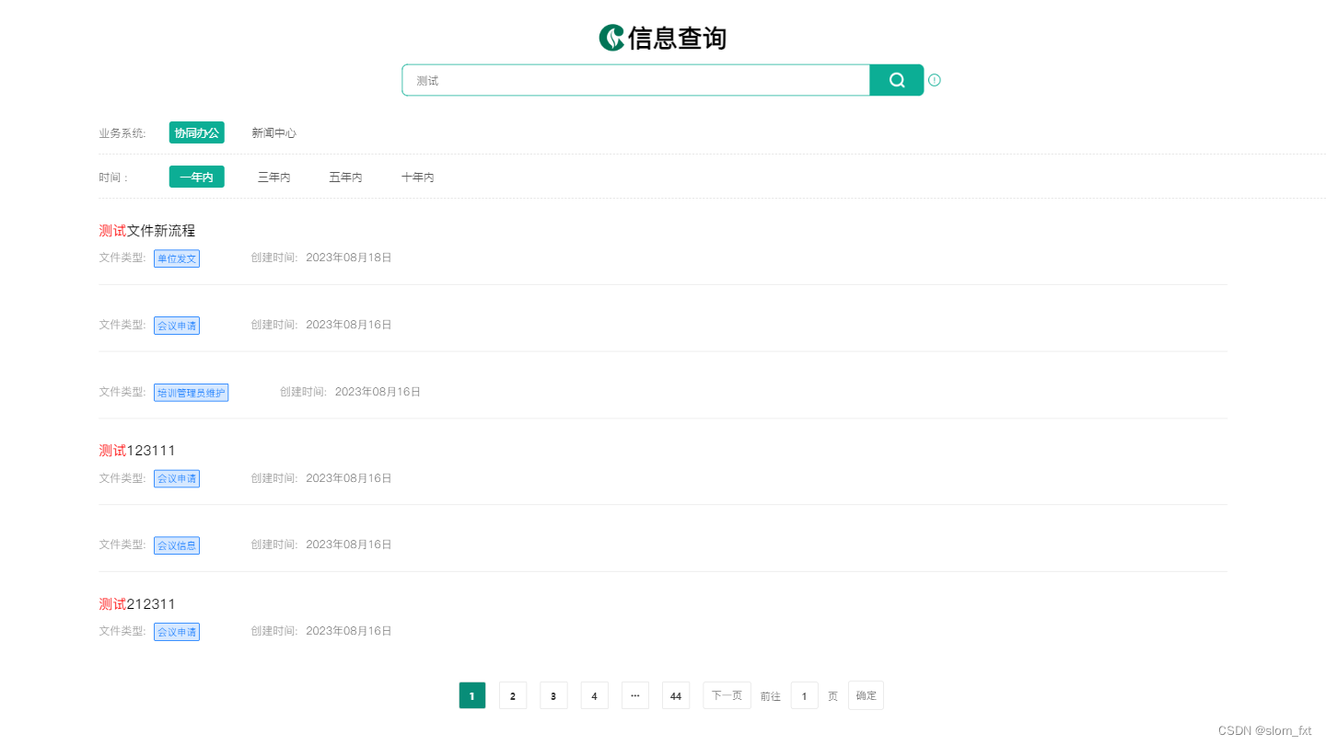Screen dimensions: 1326x745
Task: Go to page 3 in pagination
Action: pyautogui.click(x=553, y=695)
